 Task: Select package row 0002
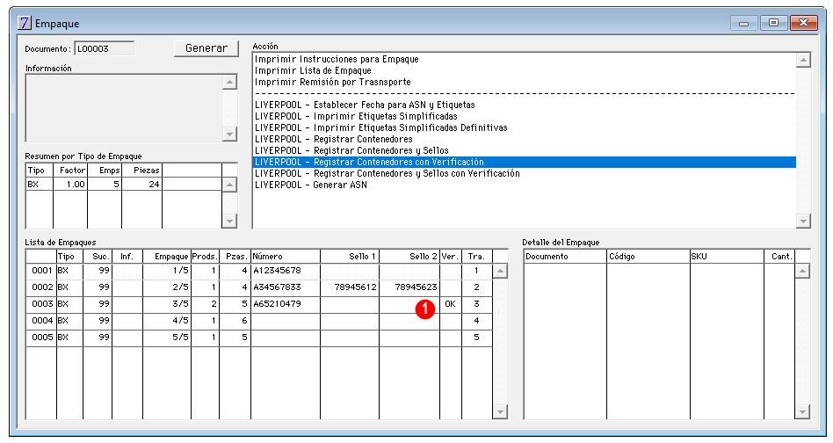pos(259,287)
